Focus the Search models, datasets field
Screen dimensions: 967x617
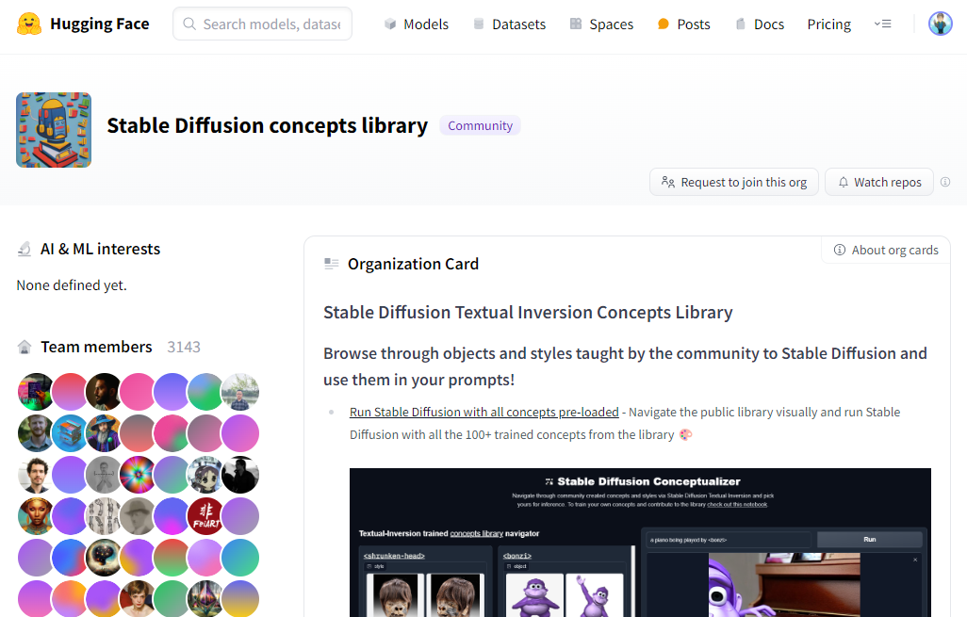click(263, 24)
